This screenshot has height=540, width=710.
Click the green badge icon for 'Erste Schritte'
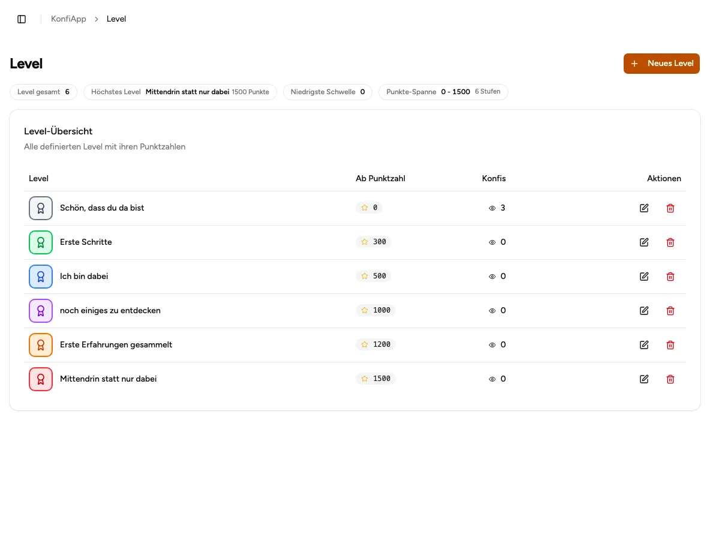tap(41, 242)
